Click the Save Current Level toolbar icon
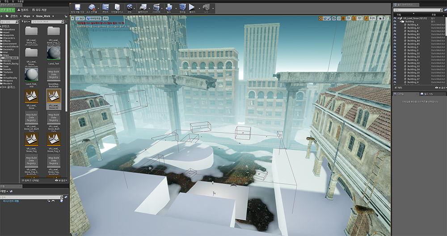 coord(77,8)
